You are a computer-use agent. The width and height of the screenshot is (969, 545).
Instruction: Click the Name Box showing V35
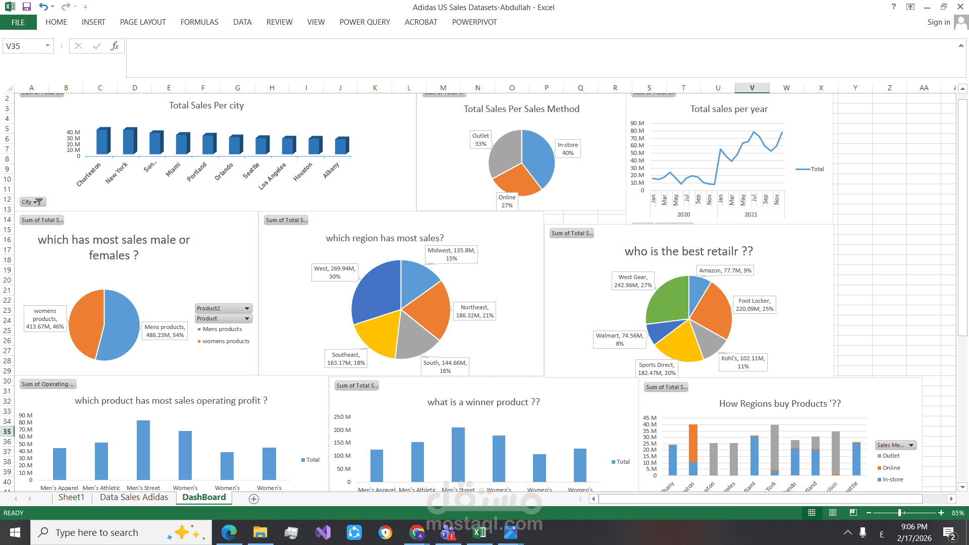[23, 46]
